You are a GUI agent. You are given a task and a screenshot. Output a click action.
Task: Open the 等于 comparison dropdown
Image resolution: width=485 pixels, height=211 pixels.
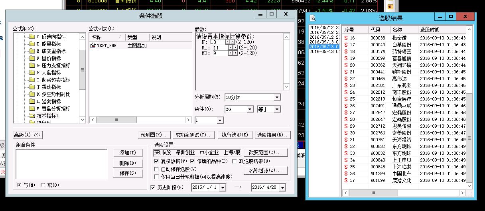[277, 109]
